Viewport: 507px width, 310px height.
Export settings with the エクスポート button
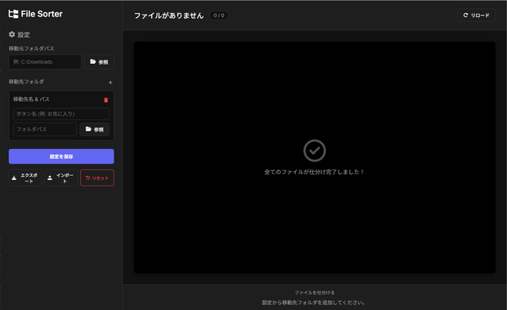point(25,177)
